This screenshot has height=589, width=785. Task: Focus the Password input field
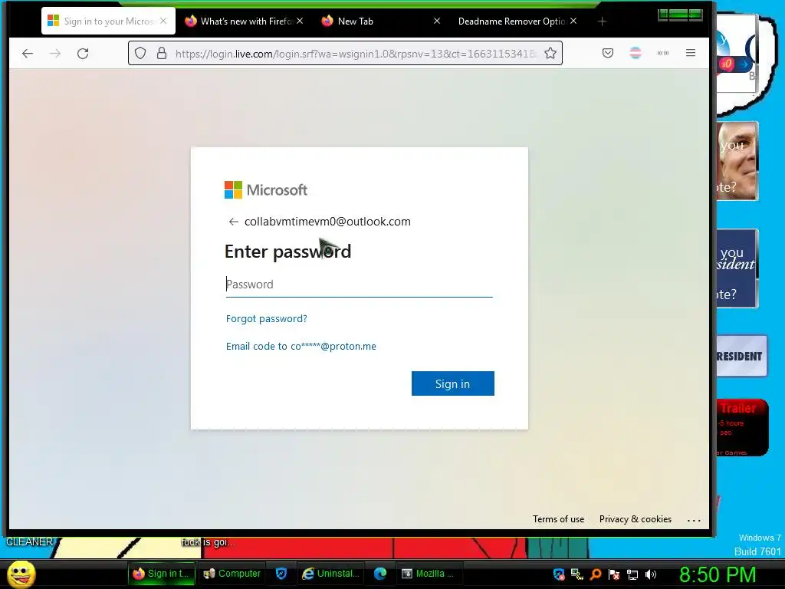359,285
